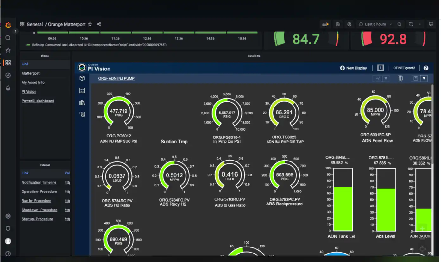Image resolution: width=441 pixels, height=262 pixels.
Task: Open PI Vision Events timeline icon
Action: click(82, 114)
